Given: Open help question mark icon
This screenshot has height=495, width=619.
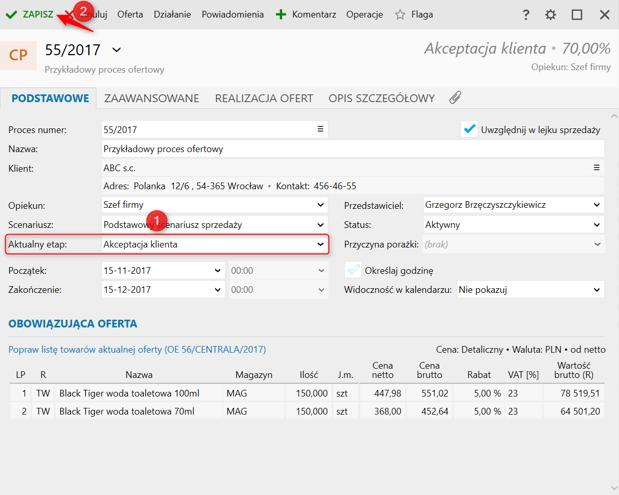Looking at the screenshot, I should pos(526,15).
